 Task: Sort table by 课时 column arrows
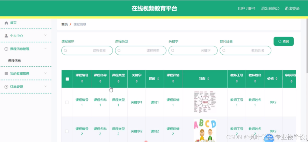click(x=158, y=79)
